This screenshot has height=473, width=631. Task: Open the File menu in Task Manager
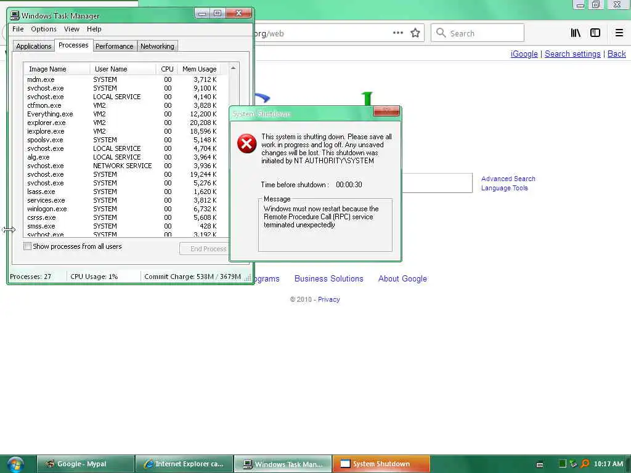(18, 29)
